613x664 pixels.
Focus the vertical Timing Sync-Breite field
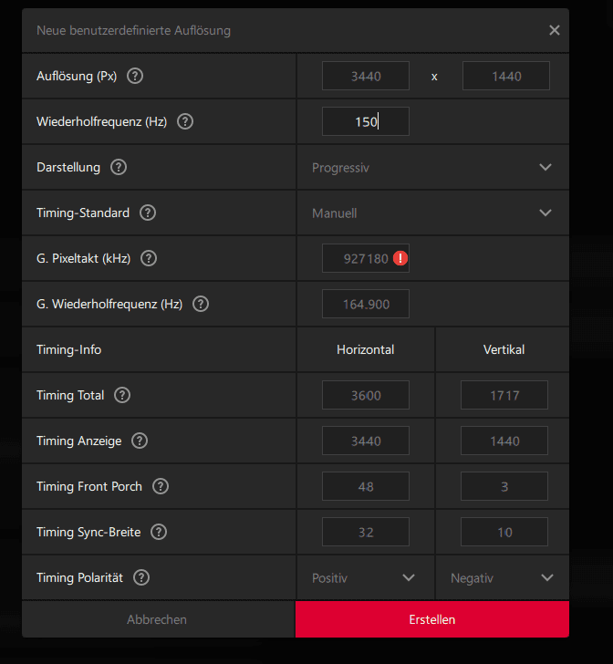point(504,532)
